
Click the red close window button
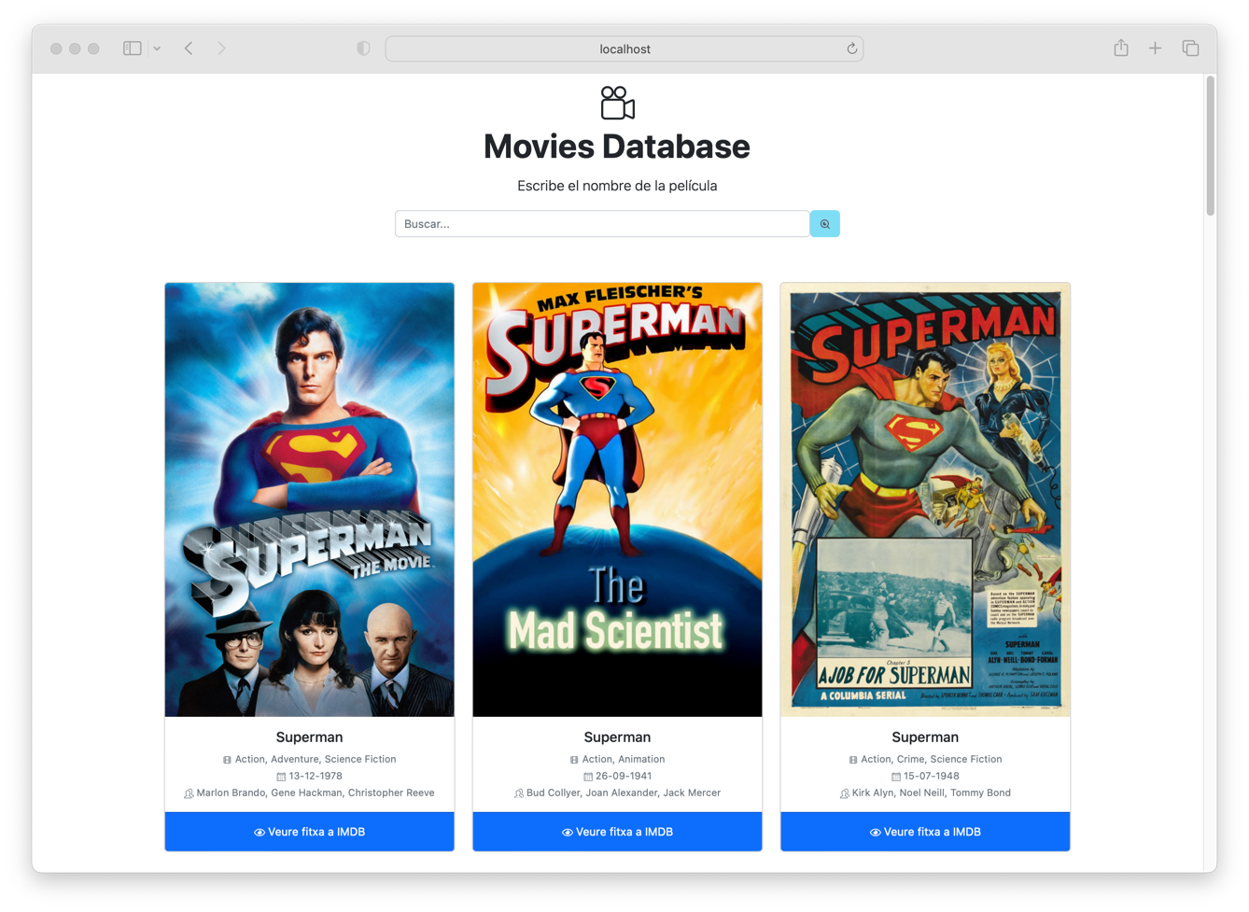[x=56, y=49]
